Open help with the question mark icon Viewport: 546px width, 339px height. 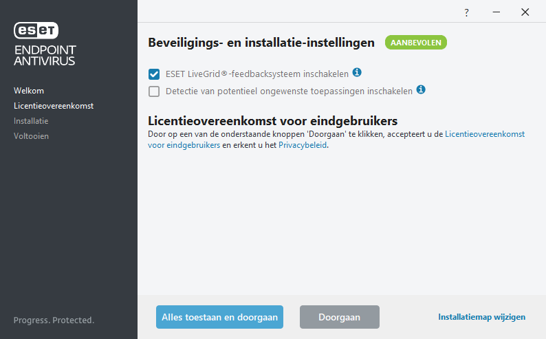pos(466,12)
